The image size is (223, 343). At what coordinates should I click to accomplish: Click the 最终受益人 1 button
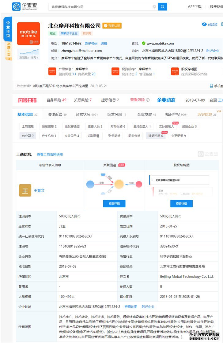click(x=142, y=127)
